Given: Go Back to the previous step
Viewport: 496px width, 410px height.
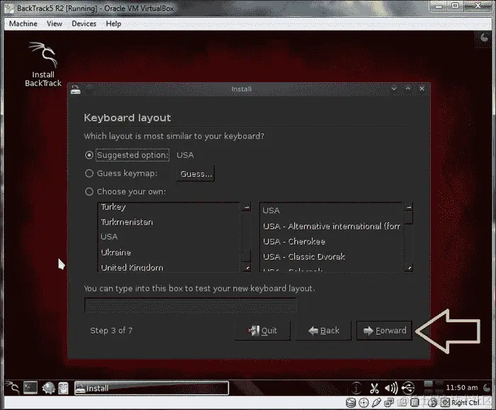Looking at the screenshot, I should point(324,331).
